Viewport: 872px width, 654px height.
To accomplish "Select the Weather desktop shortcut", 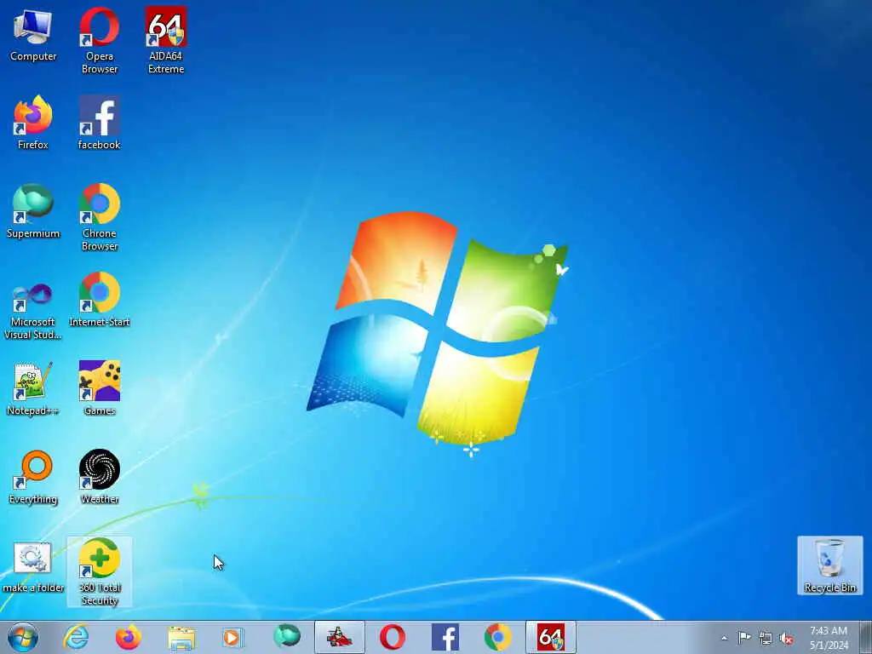I will (x=100, y=477).
